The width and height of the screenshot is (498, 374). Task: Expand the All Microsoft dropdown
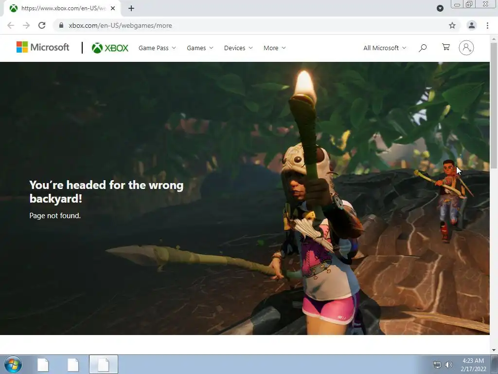[385, 48]
